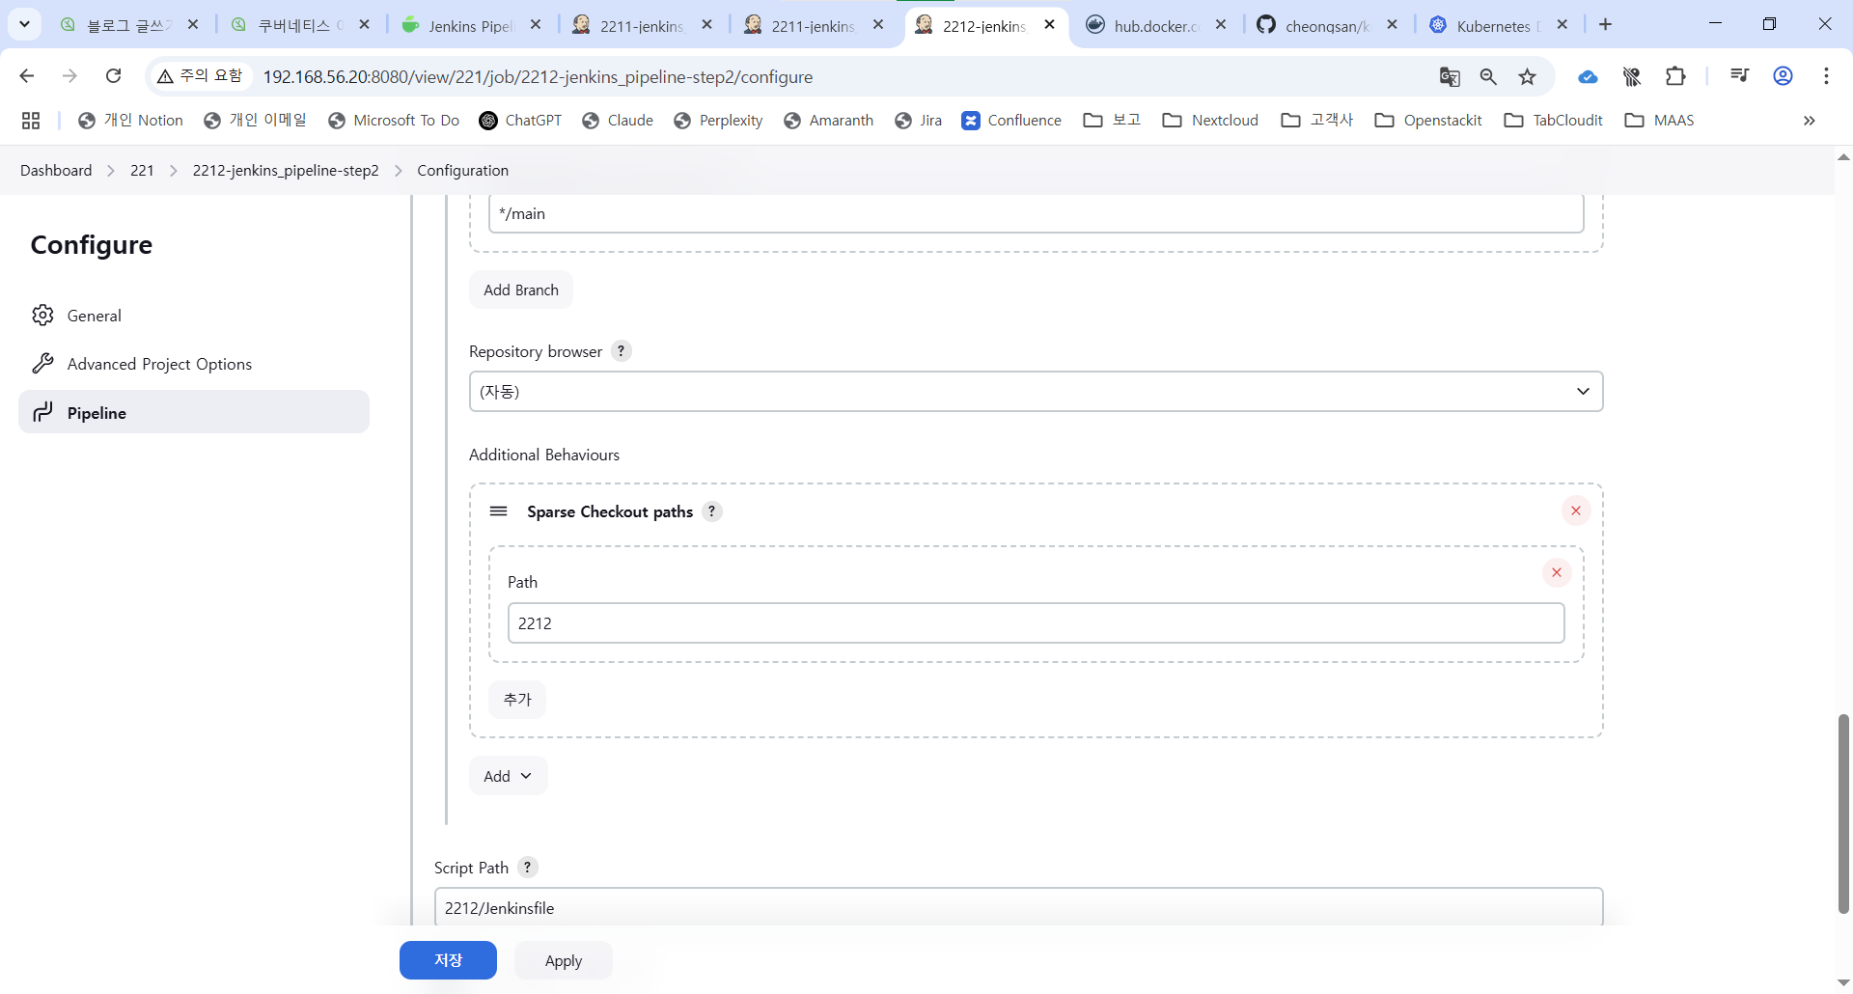The width and height of the screenshot is (1853, 994).
Task: Open the apps grid in bookmarks bar
Action: pyautogui.click(x=31, y=121)
